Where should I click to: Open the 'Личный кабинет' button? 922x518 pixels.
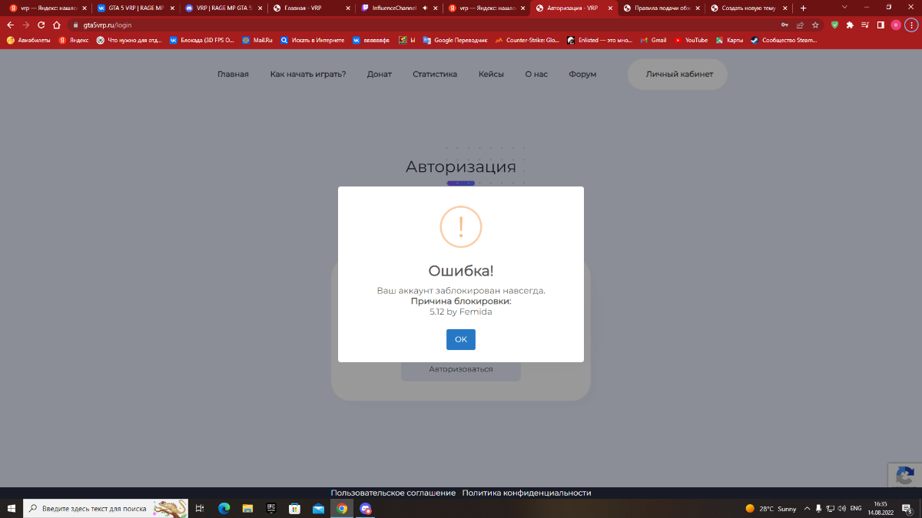point(678,74)
